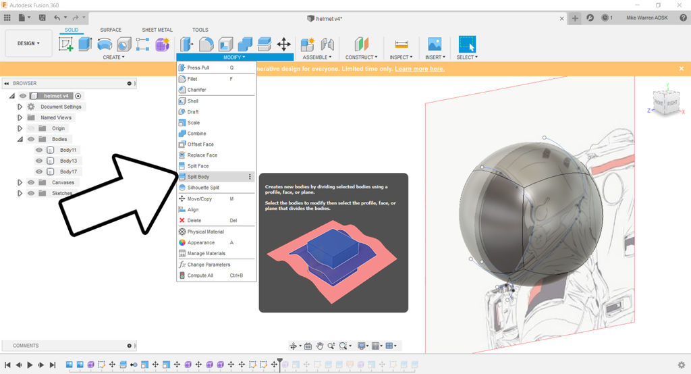Viewport: 691px width, 374px height.
Task: Choose Change Parameters from Modify menu
Action: point(216,265)
